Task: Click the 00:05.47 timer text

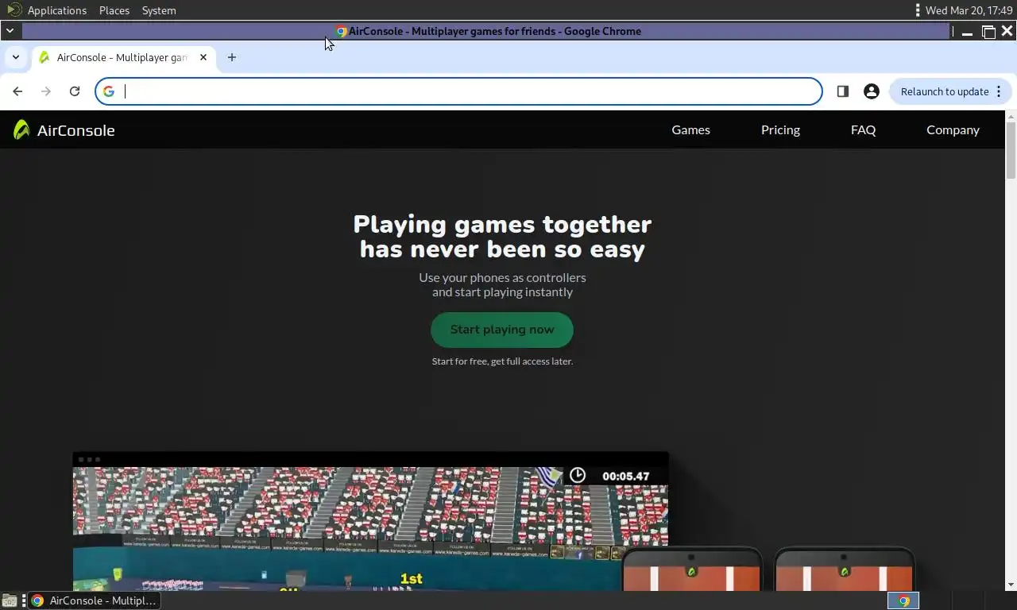Action: [625, 477]
